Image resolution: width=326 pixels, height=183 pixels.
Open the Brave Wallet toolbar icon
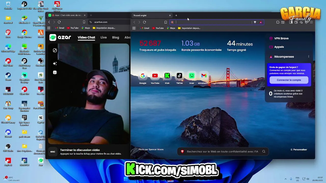point(296,22)
